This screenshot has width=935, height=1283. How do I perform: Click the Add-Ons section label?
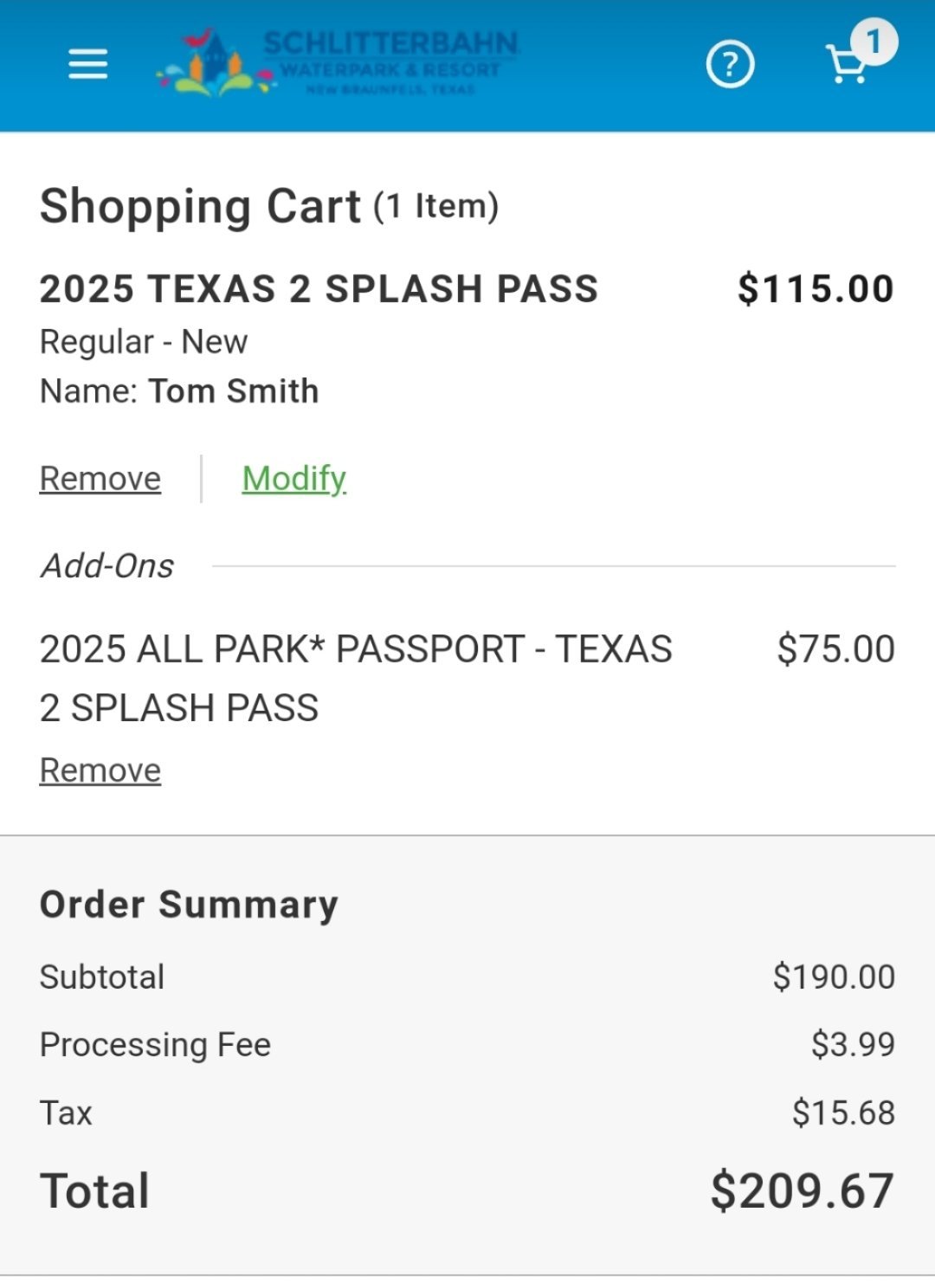[x=107, y=566]
